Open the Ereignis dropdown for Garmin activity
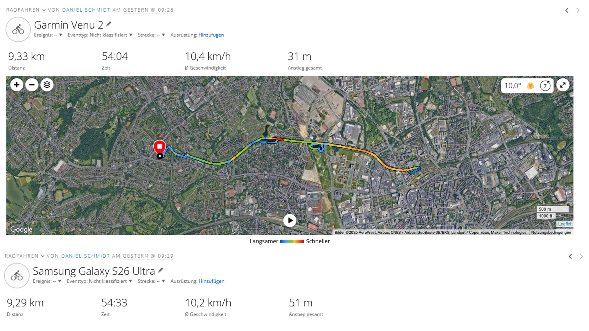 click(48, 35)
